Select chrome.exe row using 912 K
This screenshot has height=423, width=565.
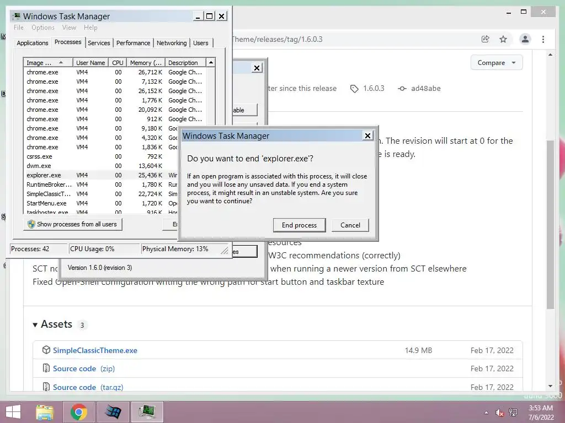pos(115,119)
